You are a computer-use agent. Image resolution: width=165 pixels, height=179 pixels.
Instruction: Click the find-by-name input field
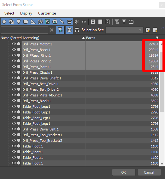25,30
